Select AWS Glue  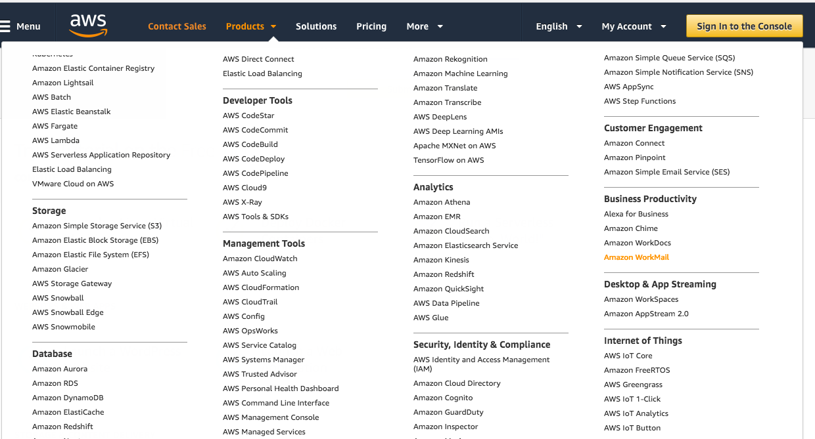click(x=431, y=318)
